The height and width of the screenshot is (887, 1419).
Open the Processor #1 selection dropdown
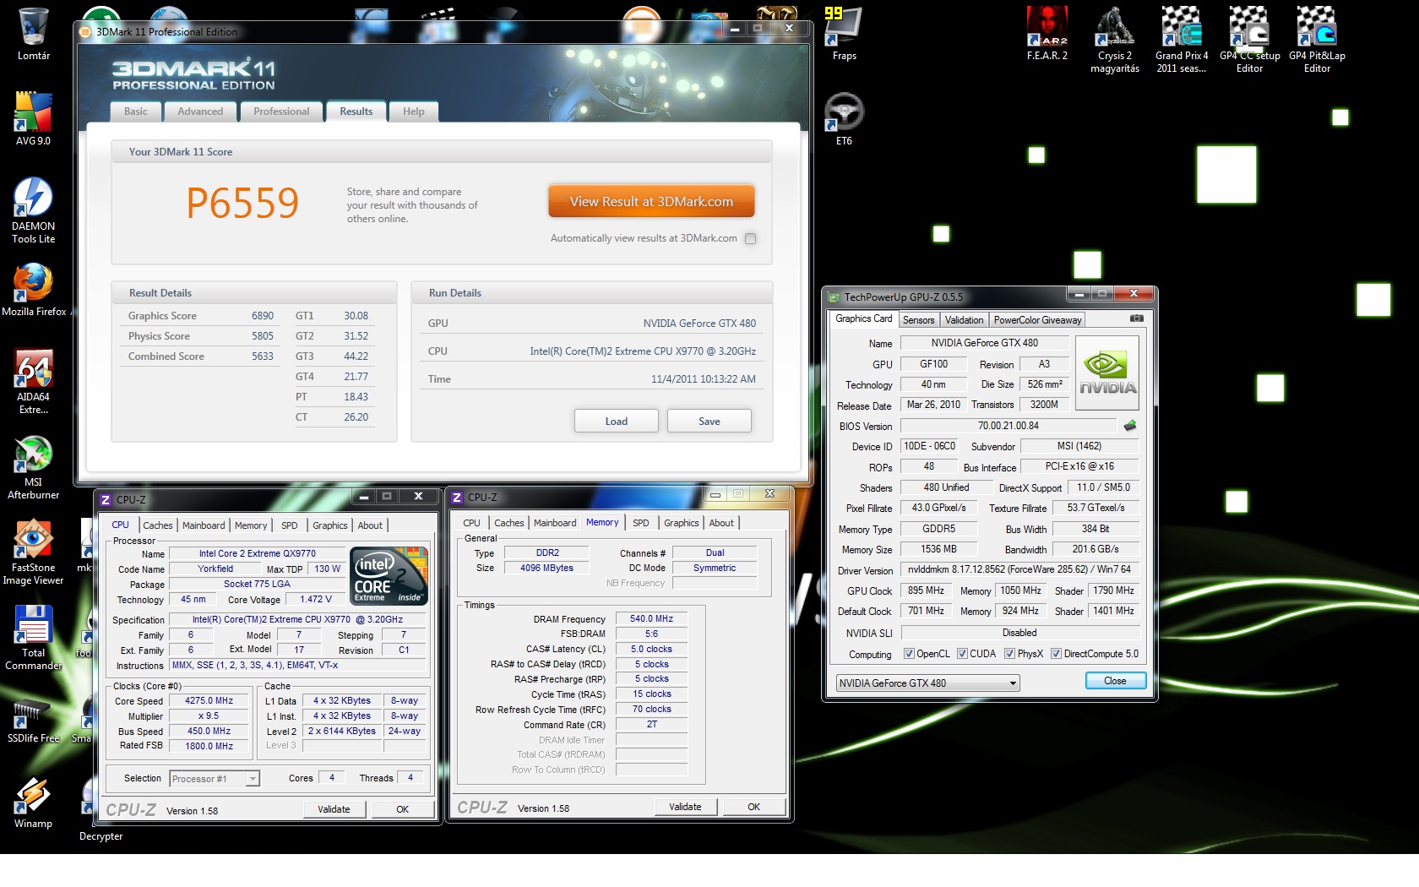click(x=215, y=779)
